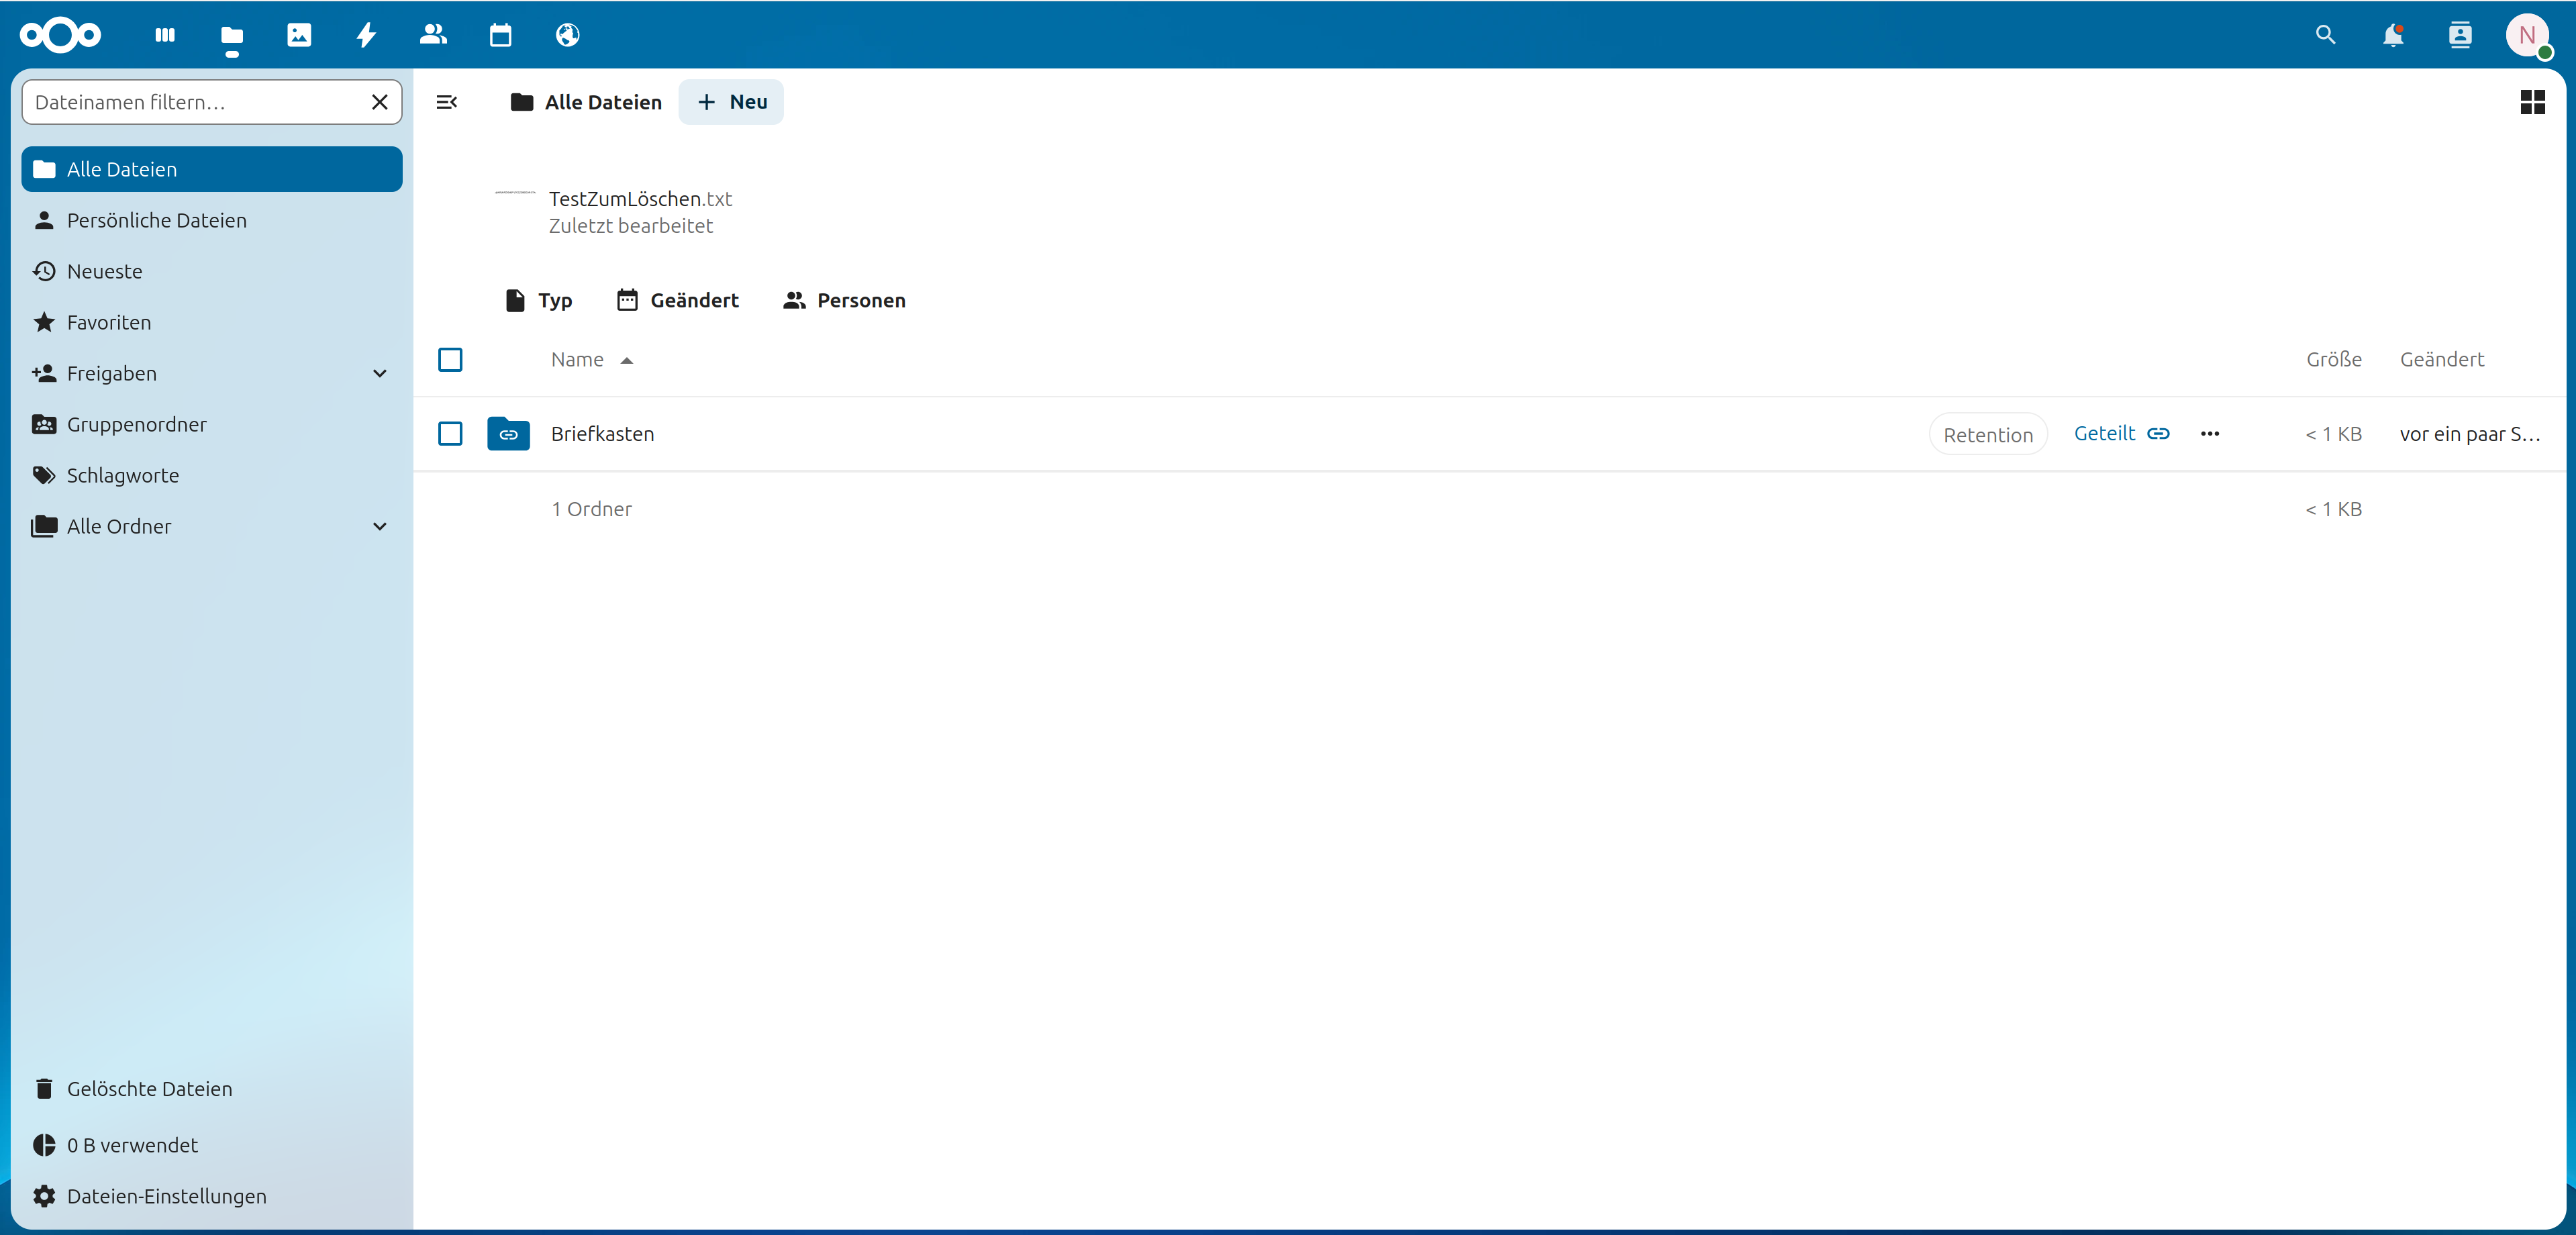
Task: Open the Photos app icon
Action: 299,35
